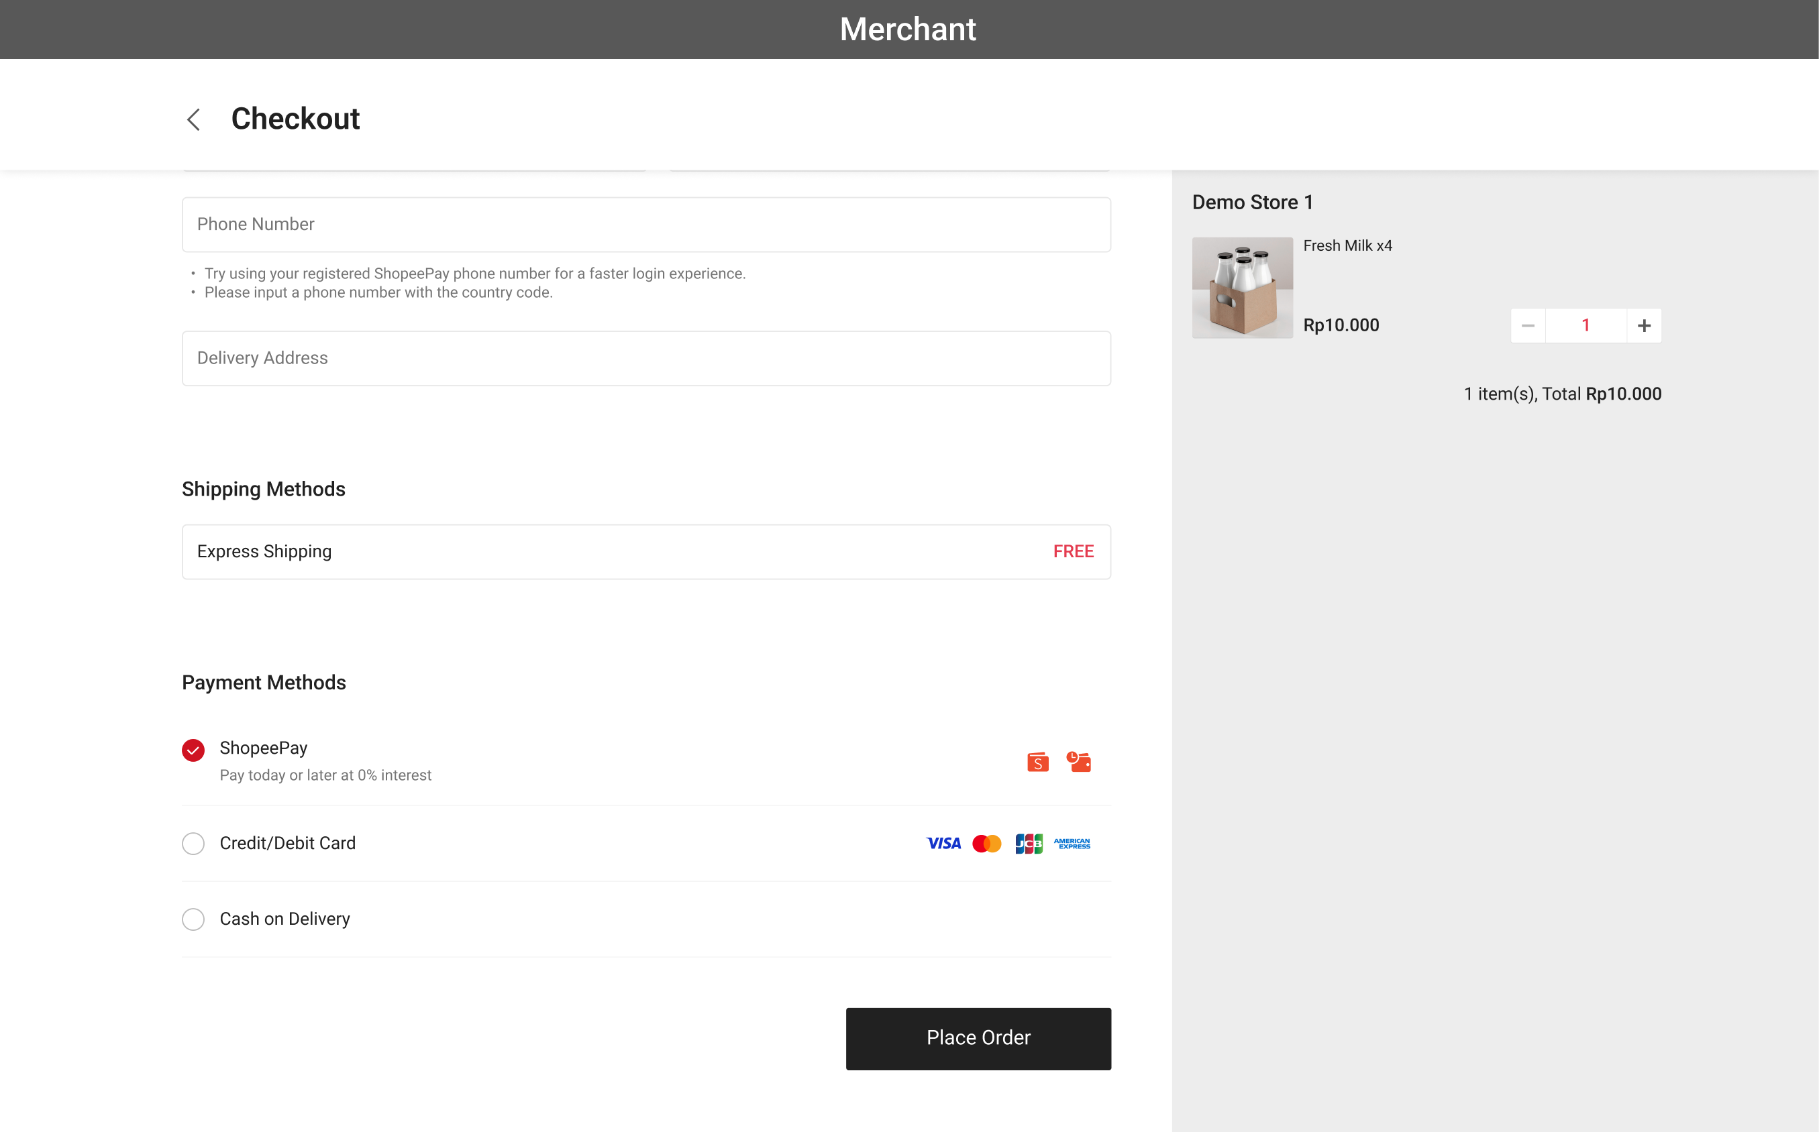Click the JCB card icon
Image resolution: width=1819 pixels, height=1132 pixels.
point(1029,844)
